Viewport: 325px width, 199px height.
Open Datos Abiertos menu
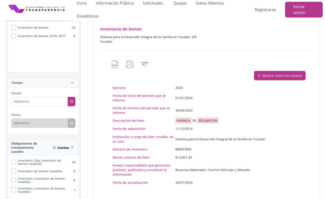pyautogui.click(x=210, y=3)
